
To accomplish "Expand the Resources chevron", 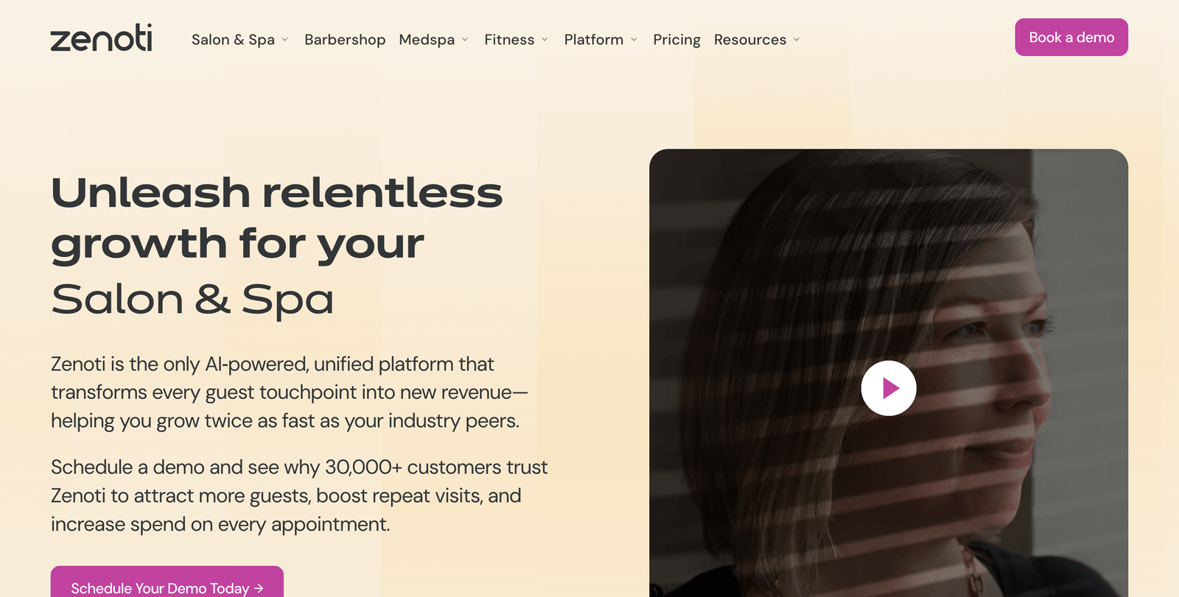I will pyautogui.click(x=797, y=40).
